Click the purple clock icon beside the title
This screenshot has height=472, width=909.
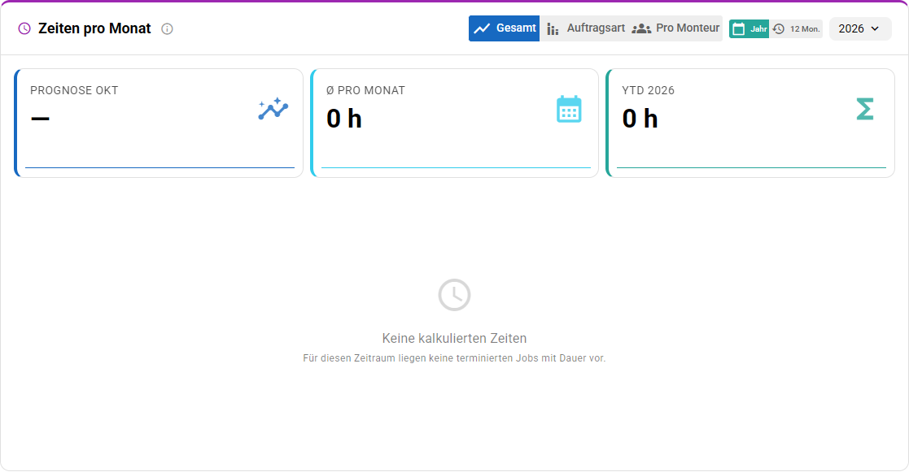coord(24,28)
